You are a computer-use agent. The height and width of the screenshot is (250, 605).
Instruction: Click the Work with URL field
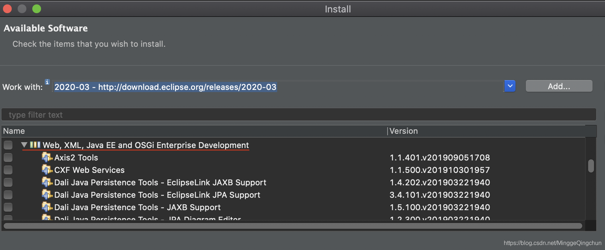click(278, 87)
